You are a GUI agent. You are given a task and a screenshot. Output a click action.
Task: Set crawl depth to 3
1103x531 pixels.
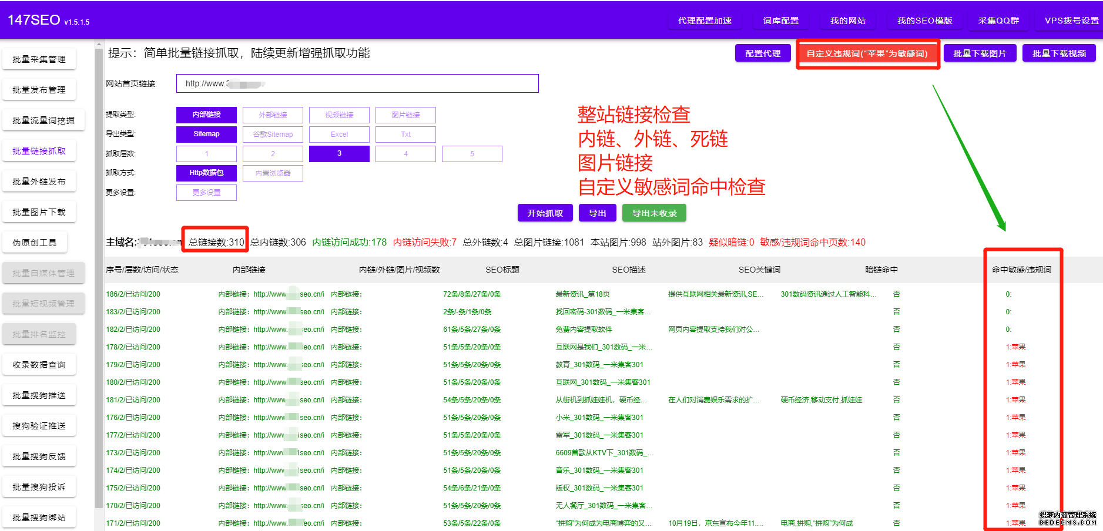coord(339,153)
